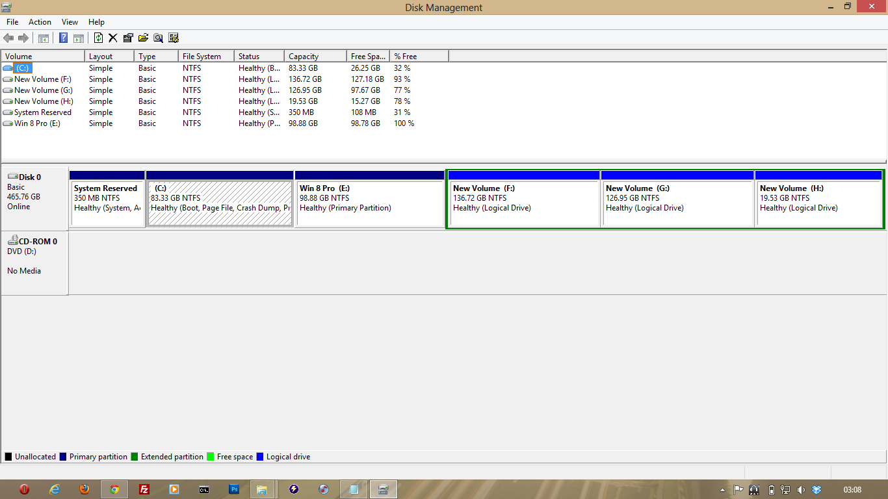The image size is (888, 499).
Task: Open the View menu
Action: pyautogui.click(x=69, y=21)
